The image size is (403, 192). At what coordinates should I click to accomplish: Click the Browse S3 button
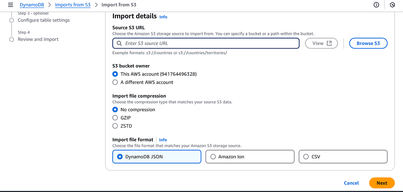click(368, 43)
